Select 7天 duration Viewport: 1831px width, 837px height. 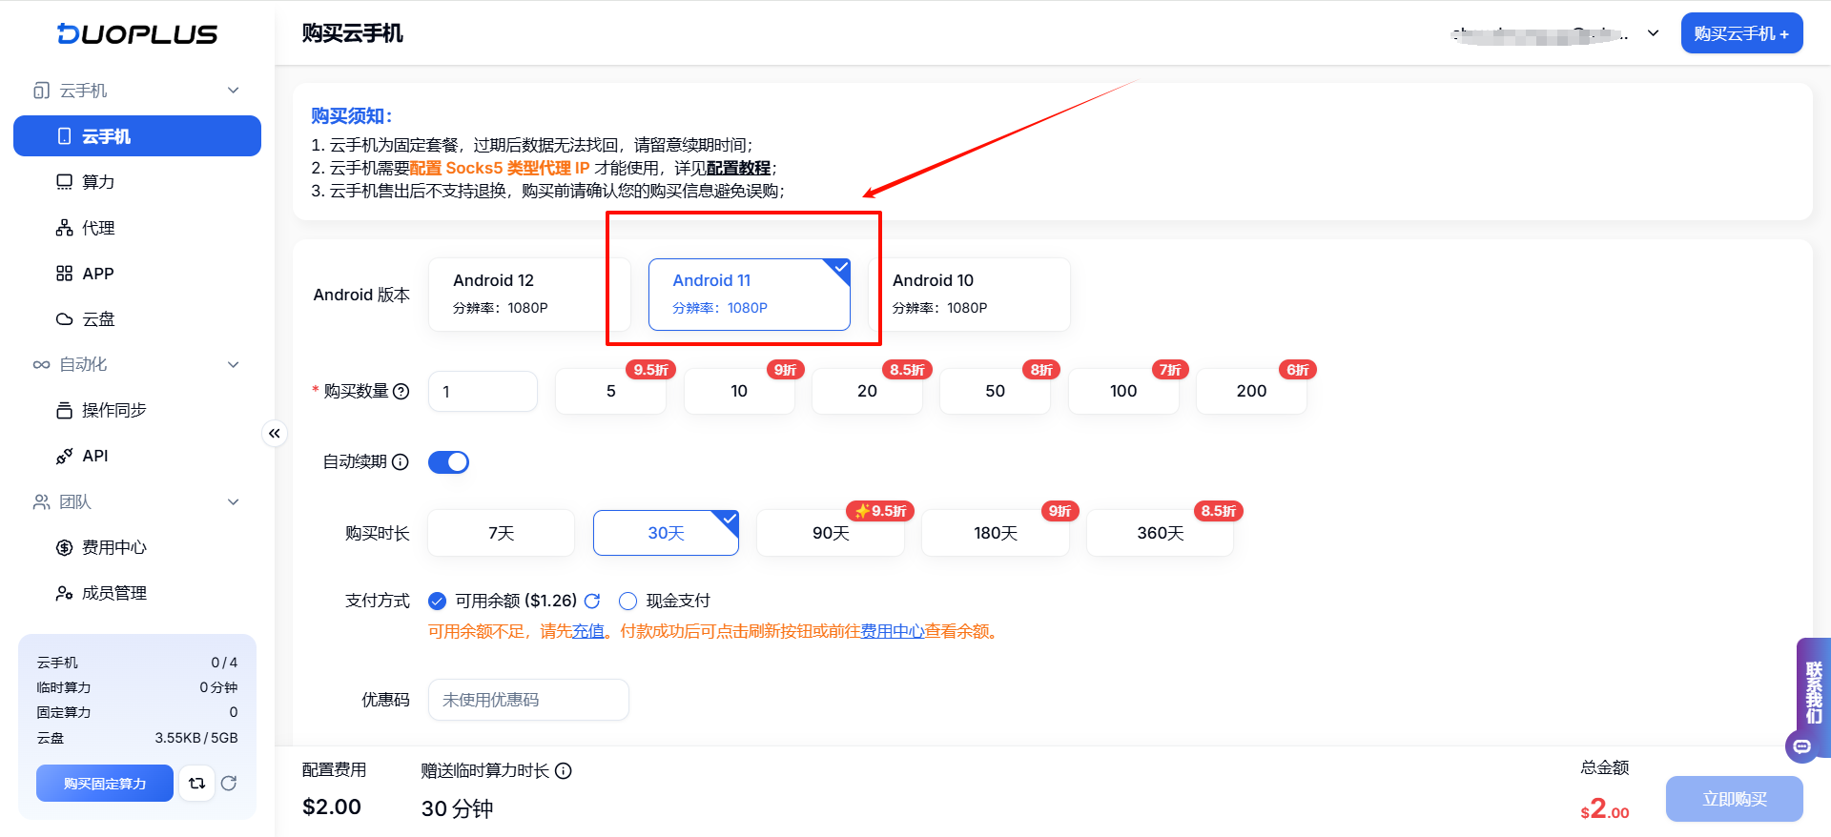coord(502,533)
